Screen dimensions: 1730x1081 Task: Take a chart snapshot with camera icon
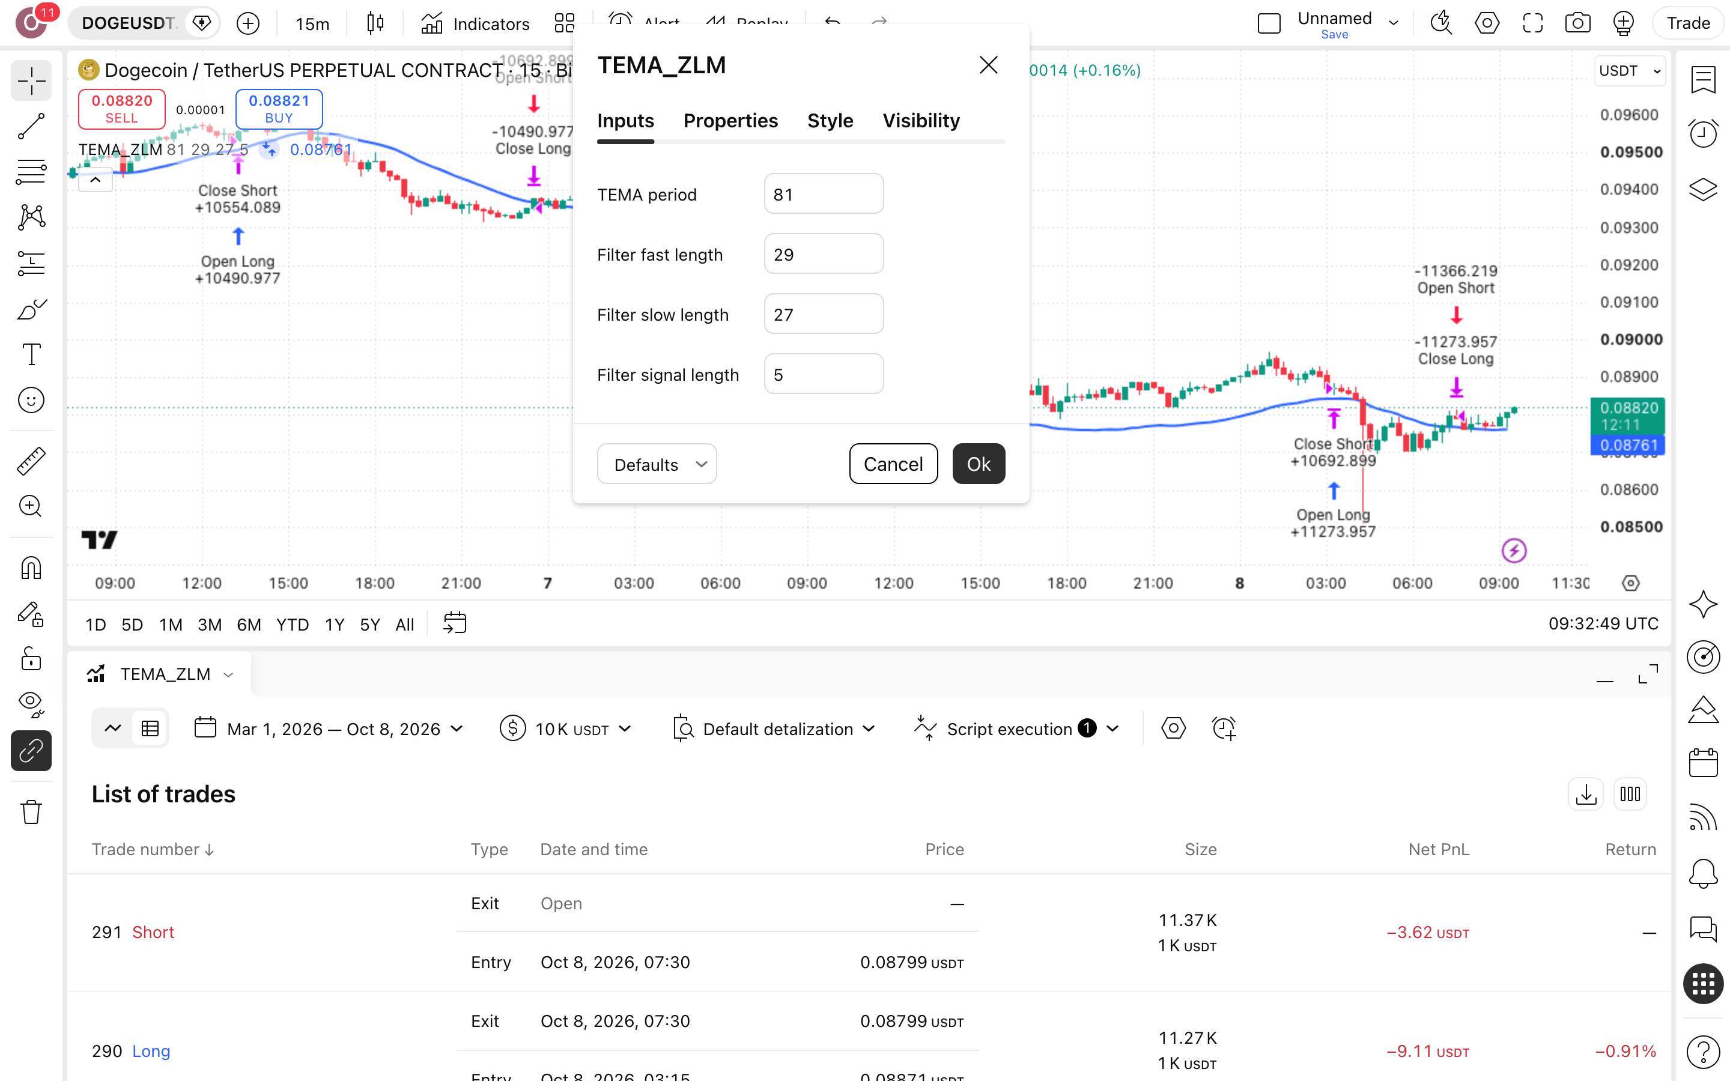[1578, 23]
